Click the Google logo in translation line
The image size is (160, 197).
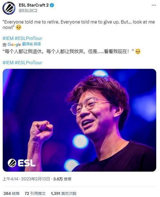(x=14, y=44)
